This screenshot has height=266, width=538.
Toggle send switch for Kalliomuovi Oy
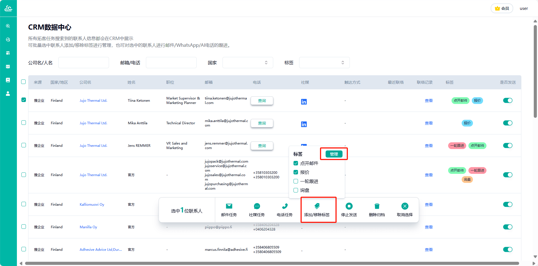pyautogui.click(x=508, y=205)
